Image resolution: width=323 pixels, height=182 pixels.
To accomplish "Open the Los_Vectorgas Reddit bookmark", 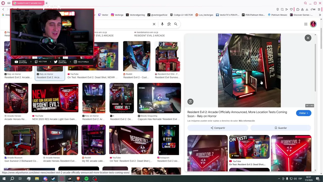I will tap(204, 15).
